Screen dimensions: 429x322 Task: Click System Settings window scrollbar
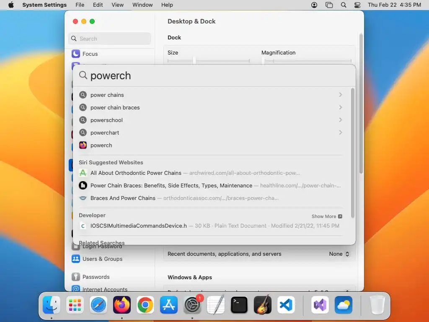coord(361,104)
